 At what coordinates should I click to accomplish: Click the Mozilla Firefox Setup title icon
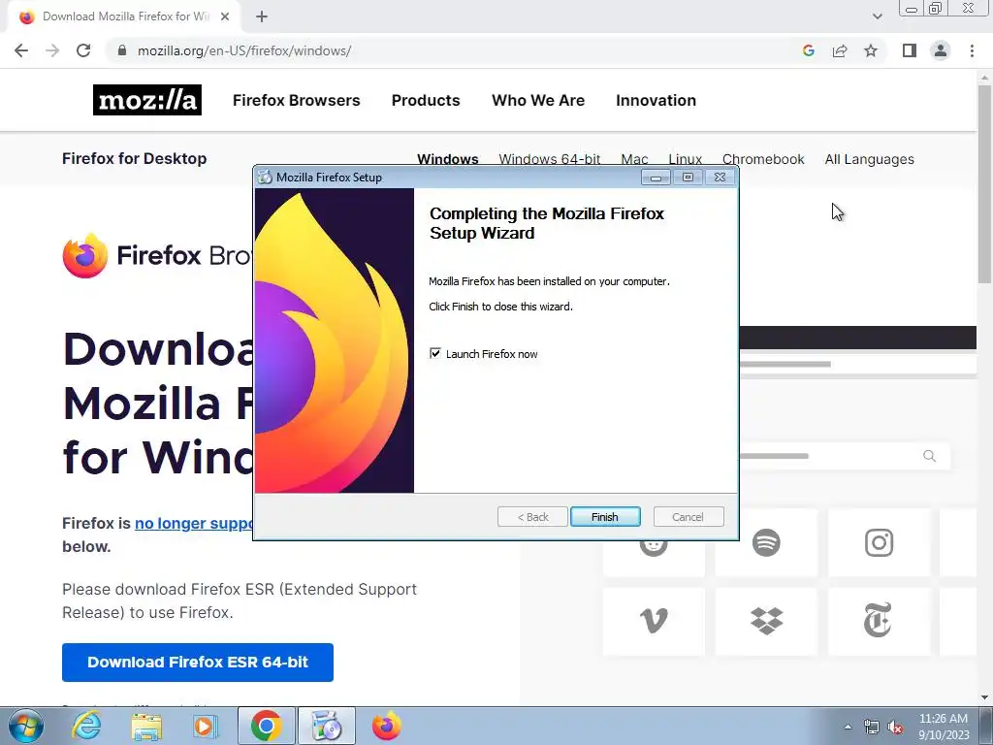[265, 178]
